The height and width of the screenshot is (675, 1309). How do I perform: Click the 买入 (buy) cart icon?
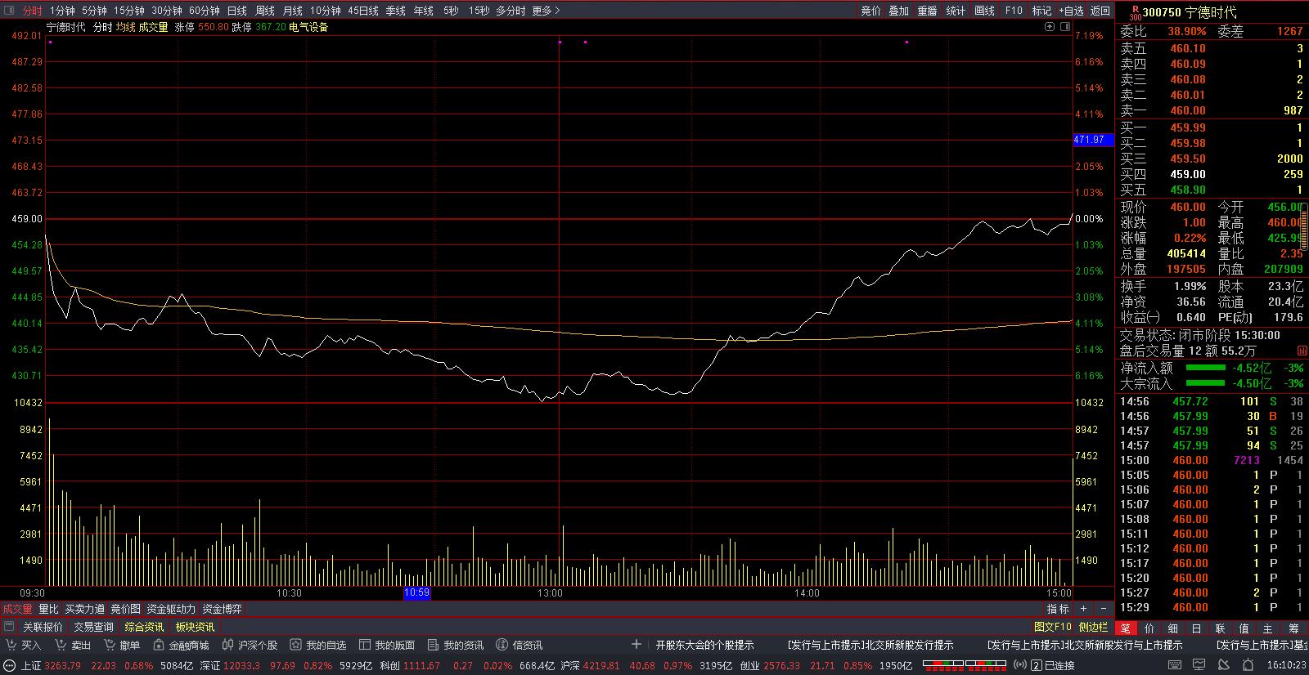tap(11, 646)
